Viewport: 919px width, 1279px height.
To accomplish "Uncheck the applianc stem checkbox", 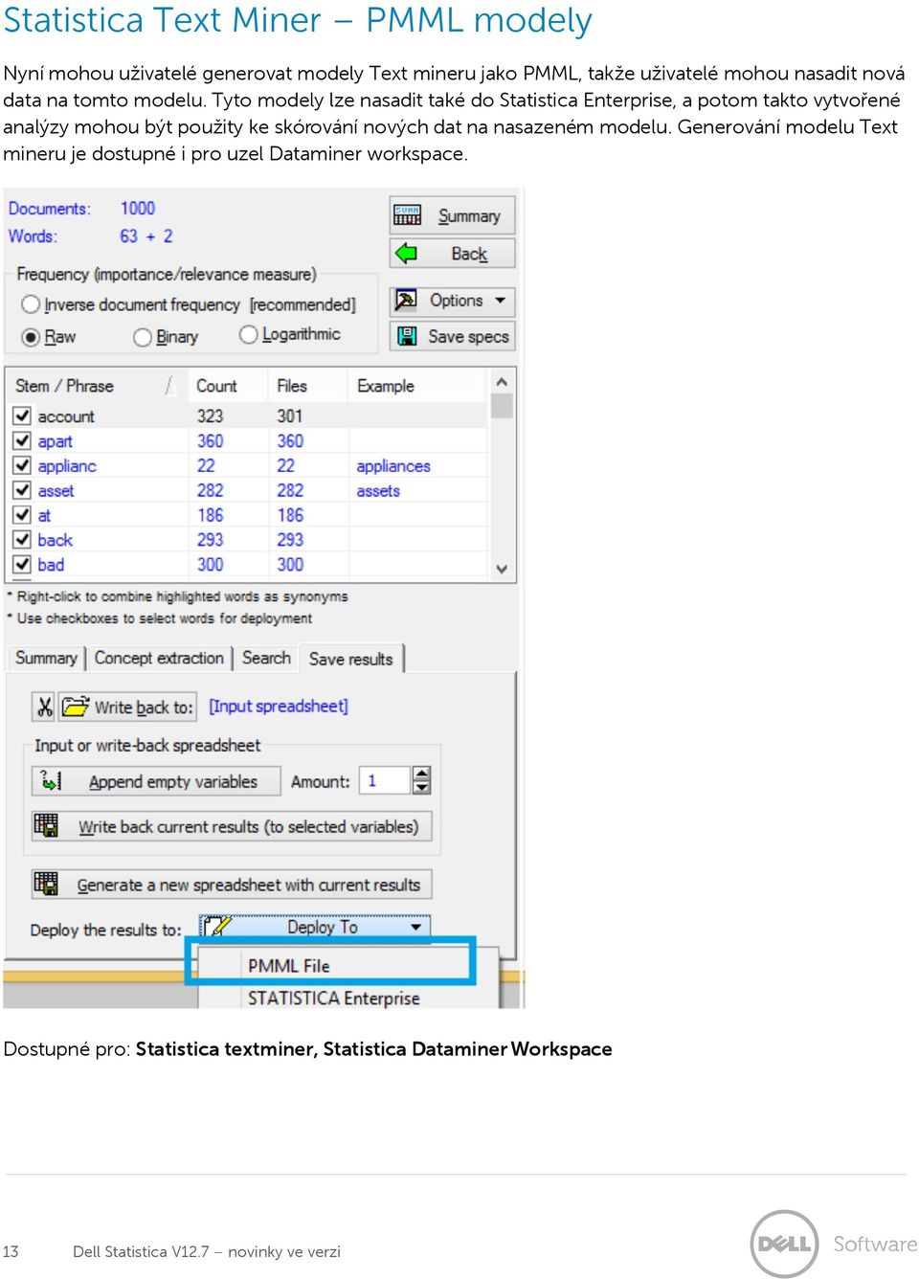I will click(22, 465).
